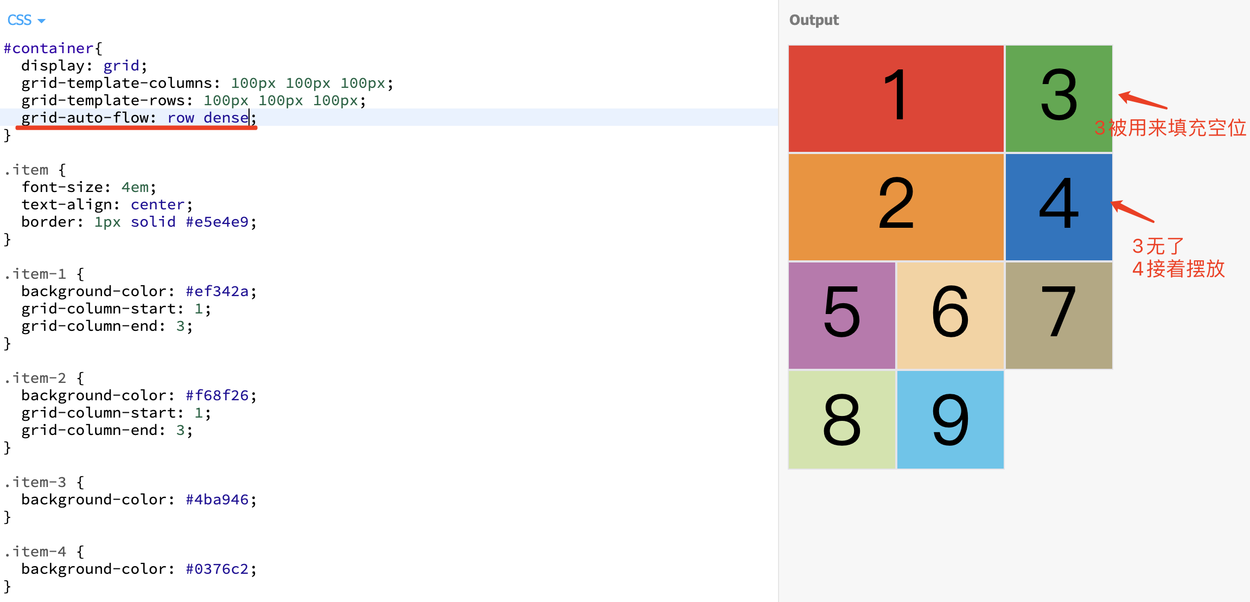Click the beige grid cell numbered 6
The height and width of the screenshot is (602, 1250).
click(x=950, y=315)
